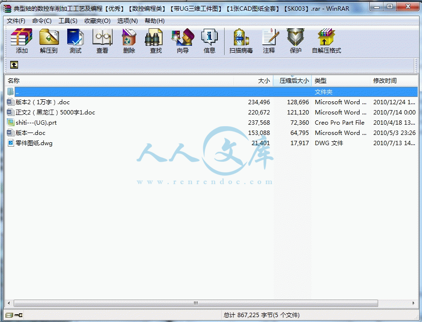Click 自解压格式 (SFX) toolbar icon
Viewport: 422px width, 322px height.
[326, 40]
